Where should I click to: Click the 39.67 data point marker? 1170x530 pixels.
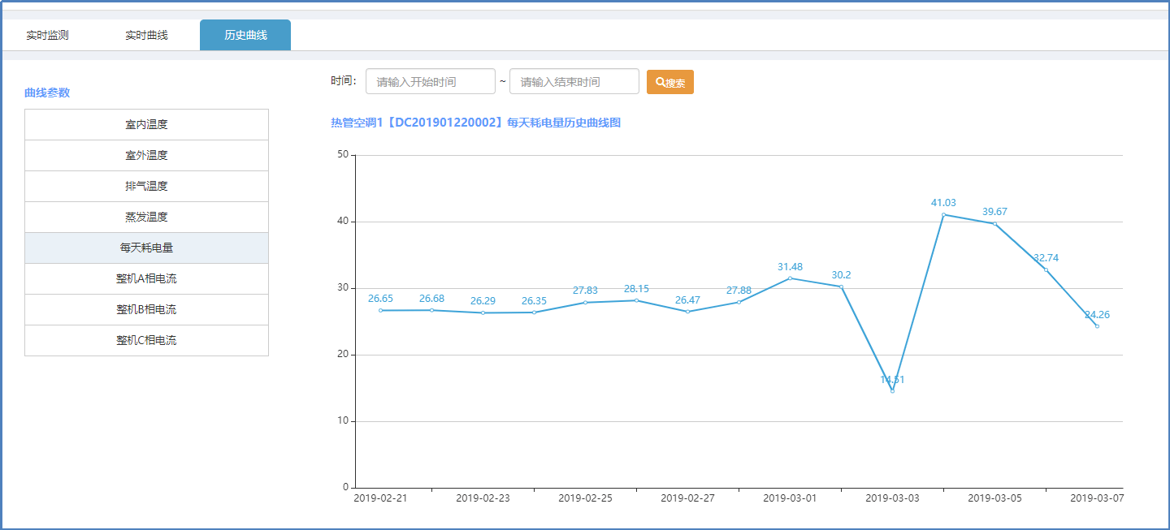pyautogui.click(x=994, y=224)
